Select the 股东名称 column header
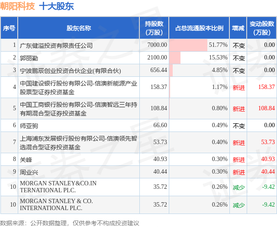Screen dimensions: 277x227 [79, 28]
